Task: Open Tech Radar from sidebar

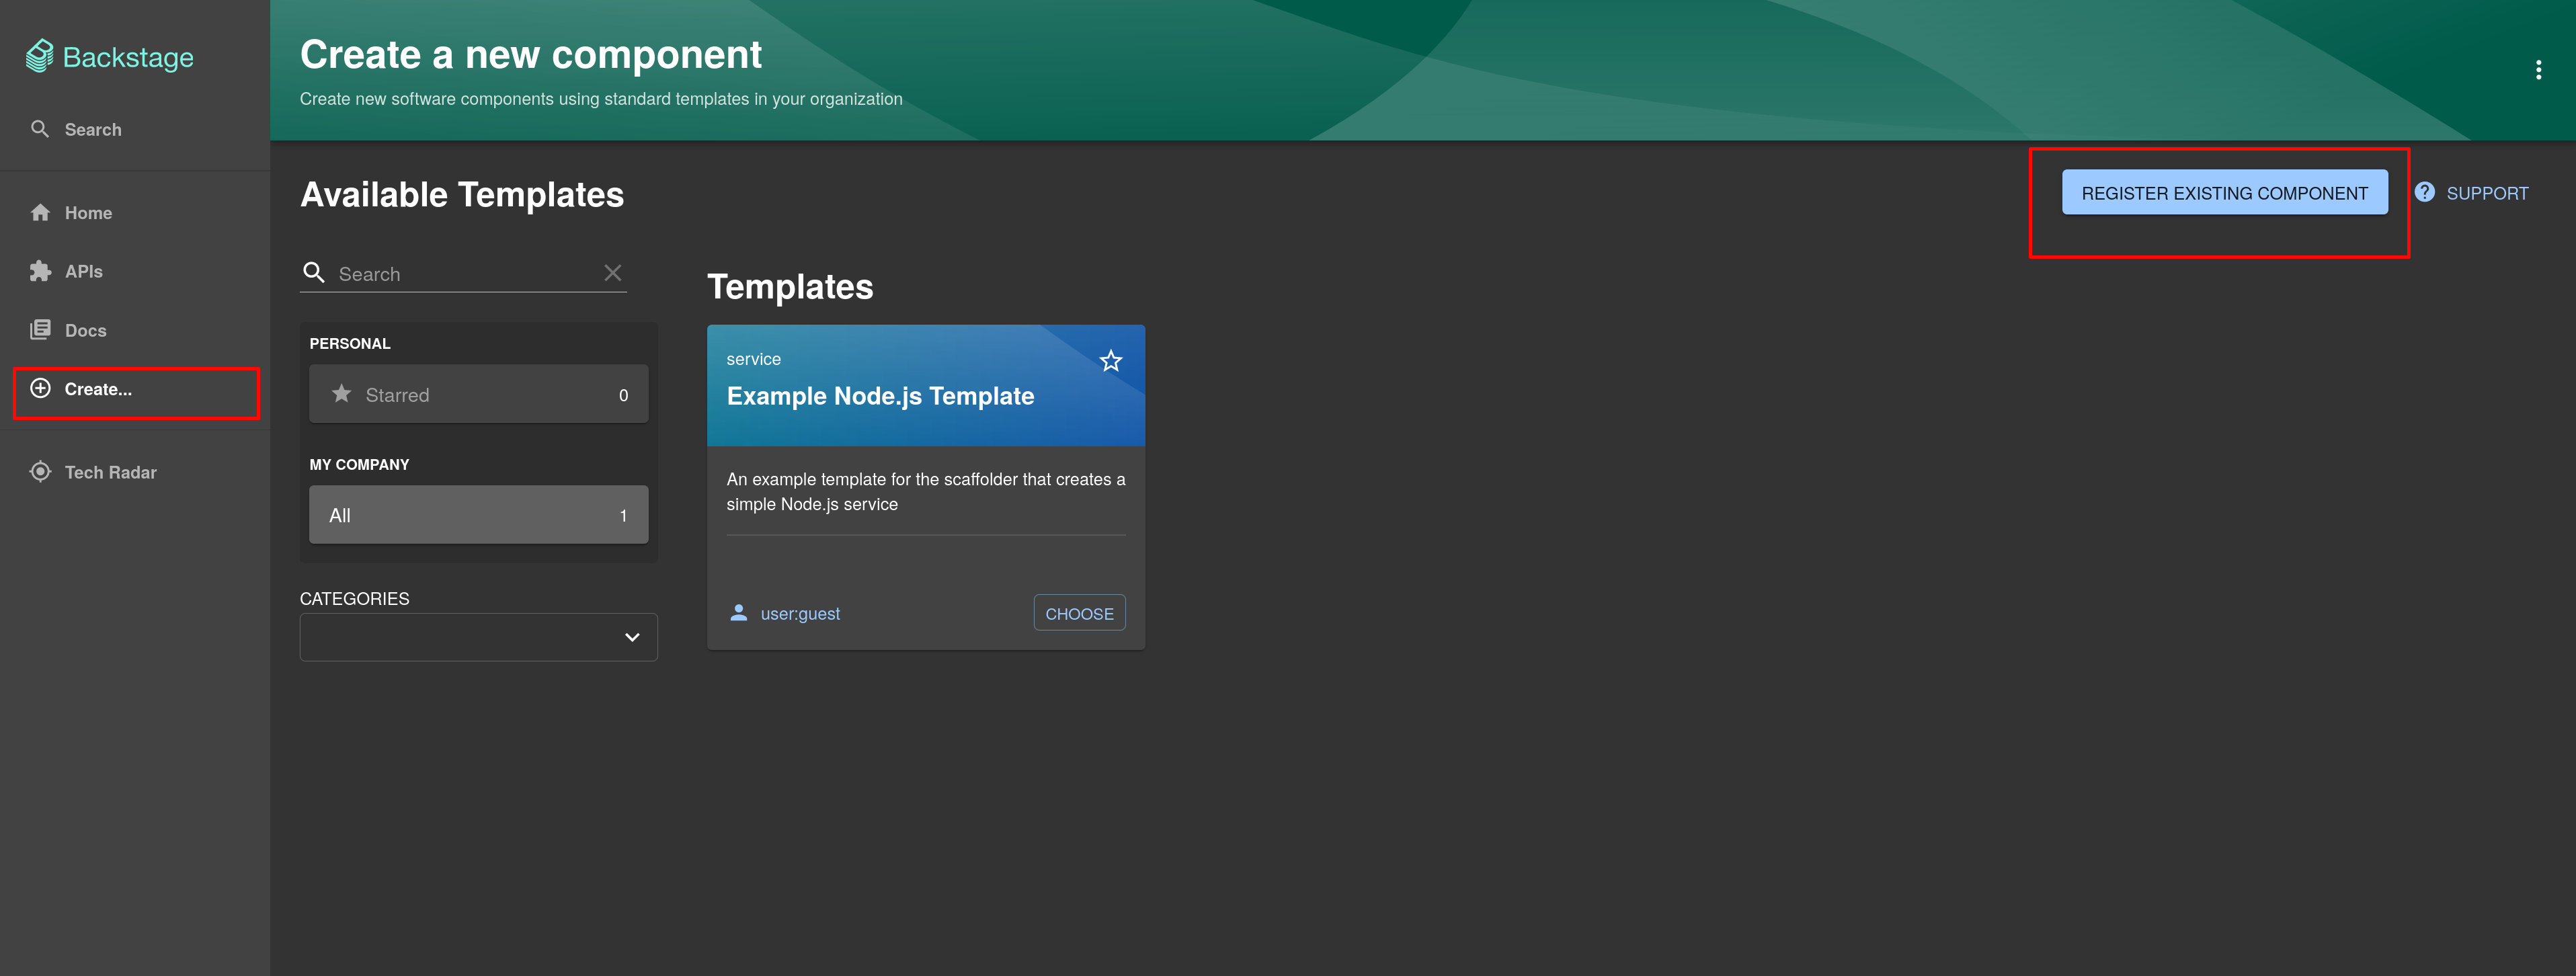Action: 110,472
